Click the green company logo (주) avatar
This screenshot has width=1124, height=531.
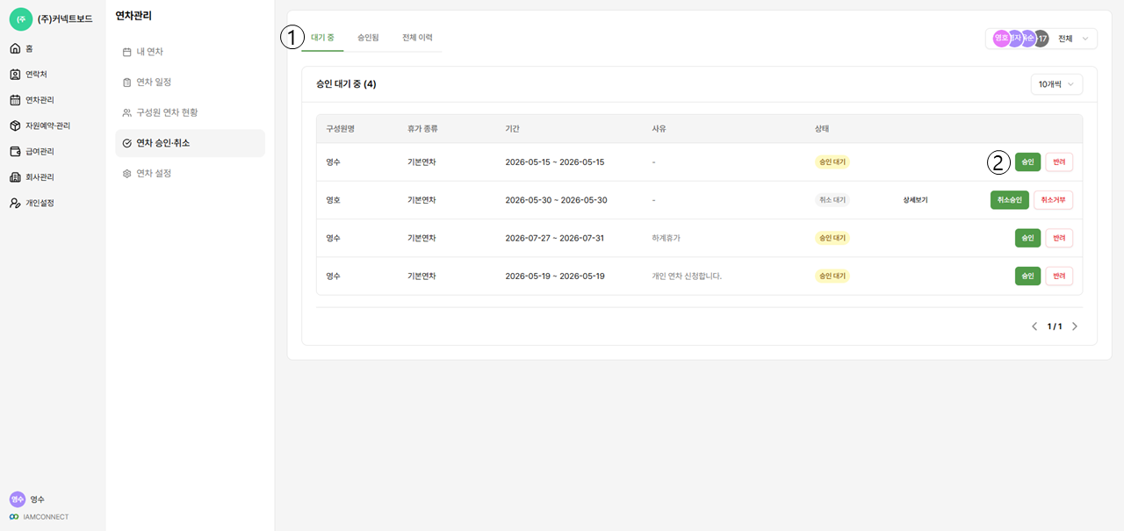click(x=20, y=19)
